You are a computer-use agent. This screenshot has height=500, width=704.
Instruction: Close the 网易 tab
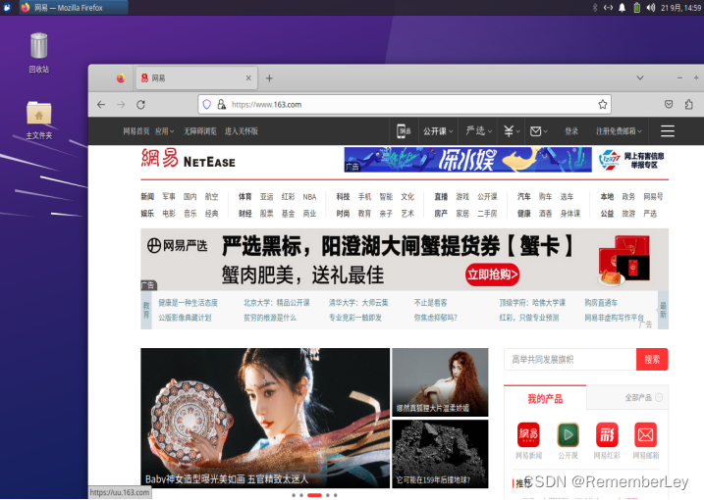(248, 78)
